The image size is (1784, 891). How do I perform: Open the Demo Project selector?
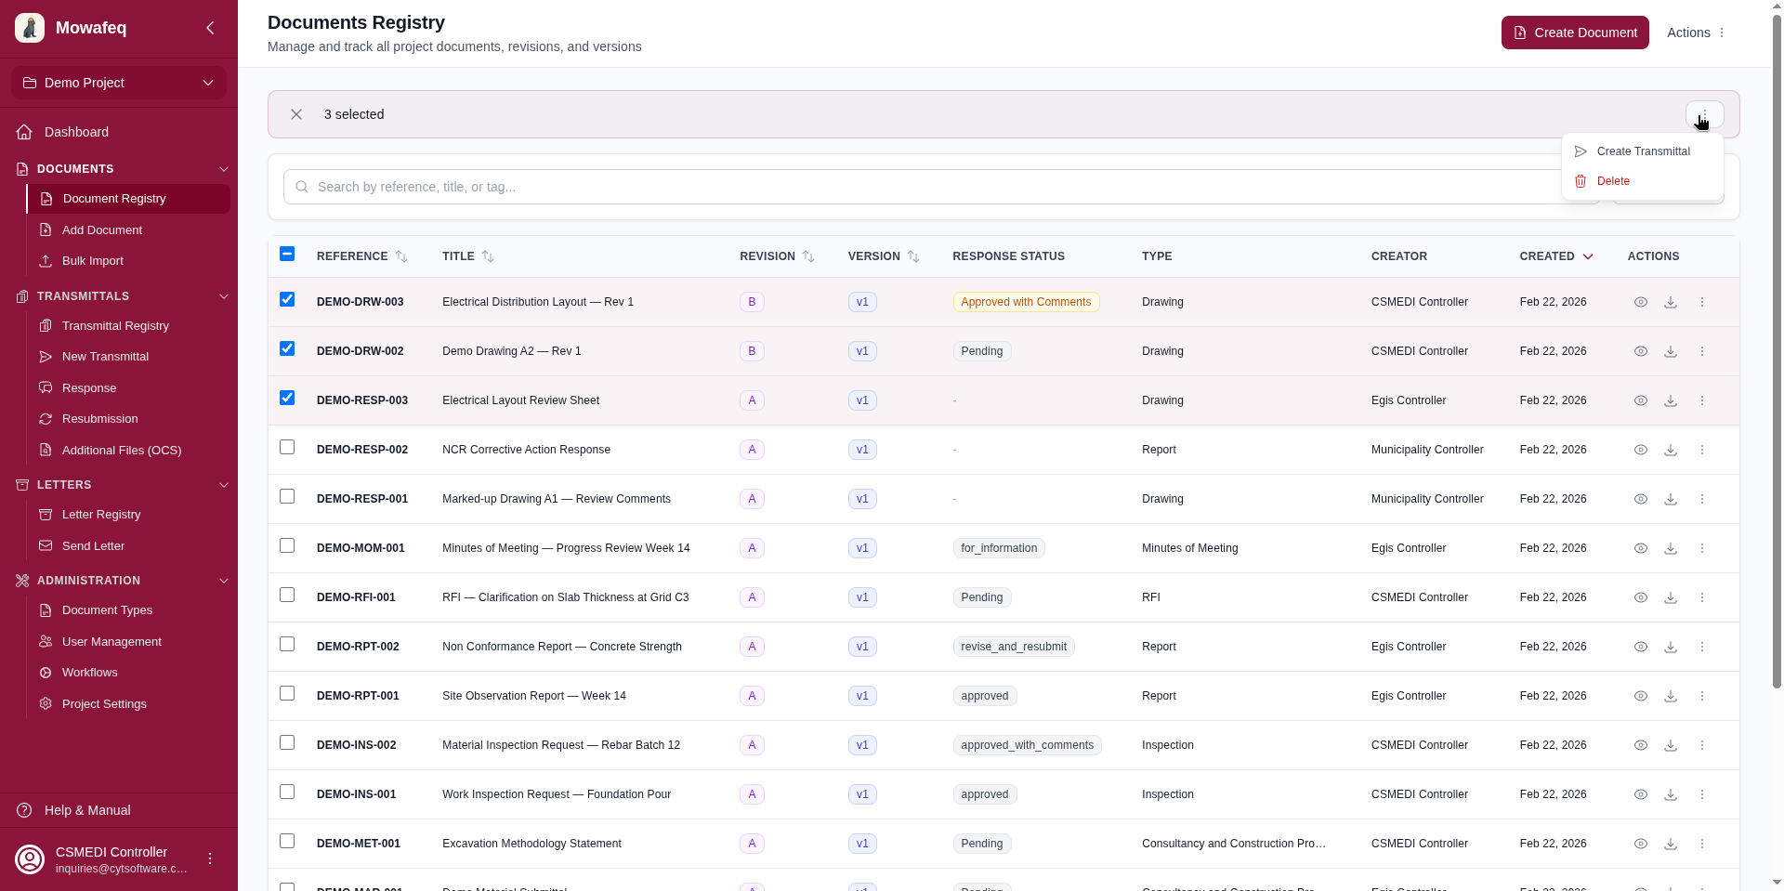(118, 83)
